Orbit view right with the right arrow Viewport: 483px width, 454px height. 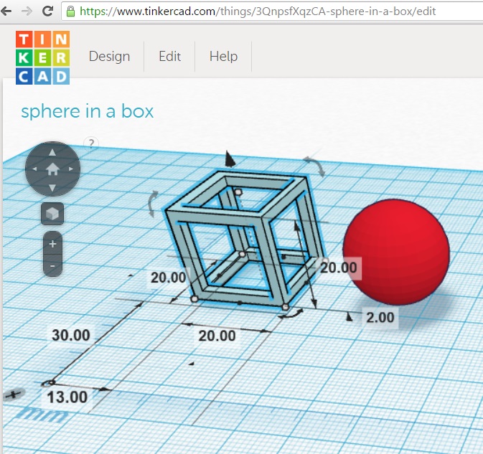[x=71, y=169]
